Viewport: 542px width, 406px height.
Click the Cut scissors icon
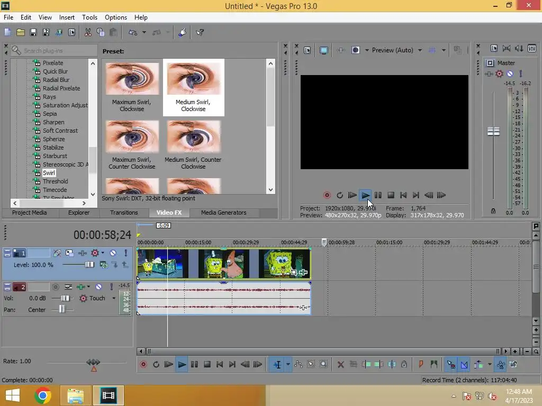point(88,32)
